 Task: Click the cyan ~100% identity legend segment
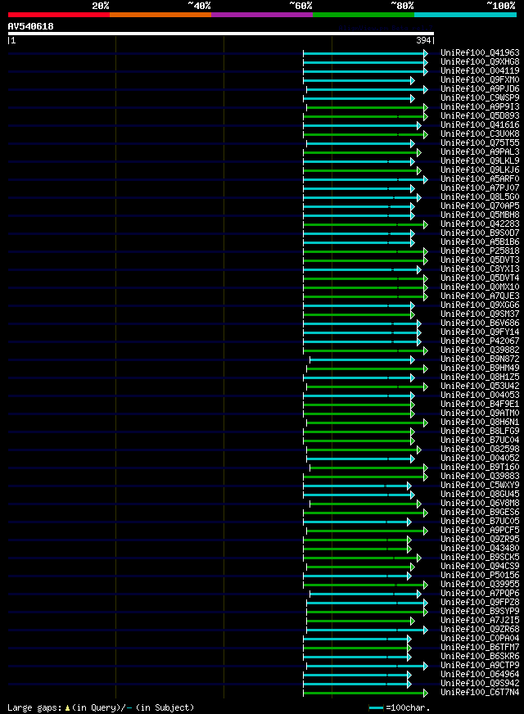pyautogui.click(x=465, y=15)
